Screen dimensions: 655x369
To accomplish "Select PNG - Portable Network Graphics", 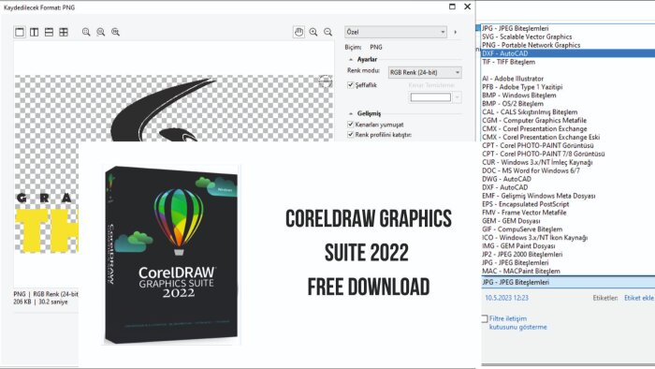I will tap(531, 45).
